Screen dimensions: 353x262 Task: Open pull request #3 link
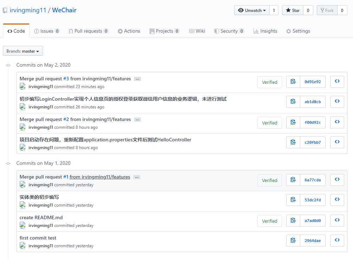click(66, 79)
